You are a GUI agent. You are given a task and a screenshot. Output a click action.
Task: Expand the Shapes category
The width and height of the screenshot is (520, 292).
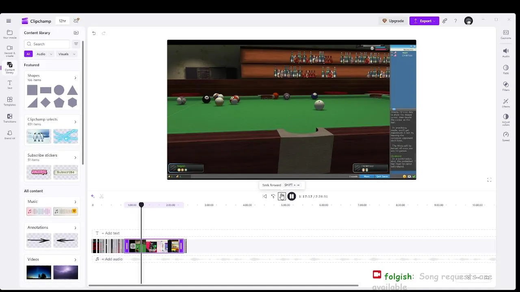point(75,77)
